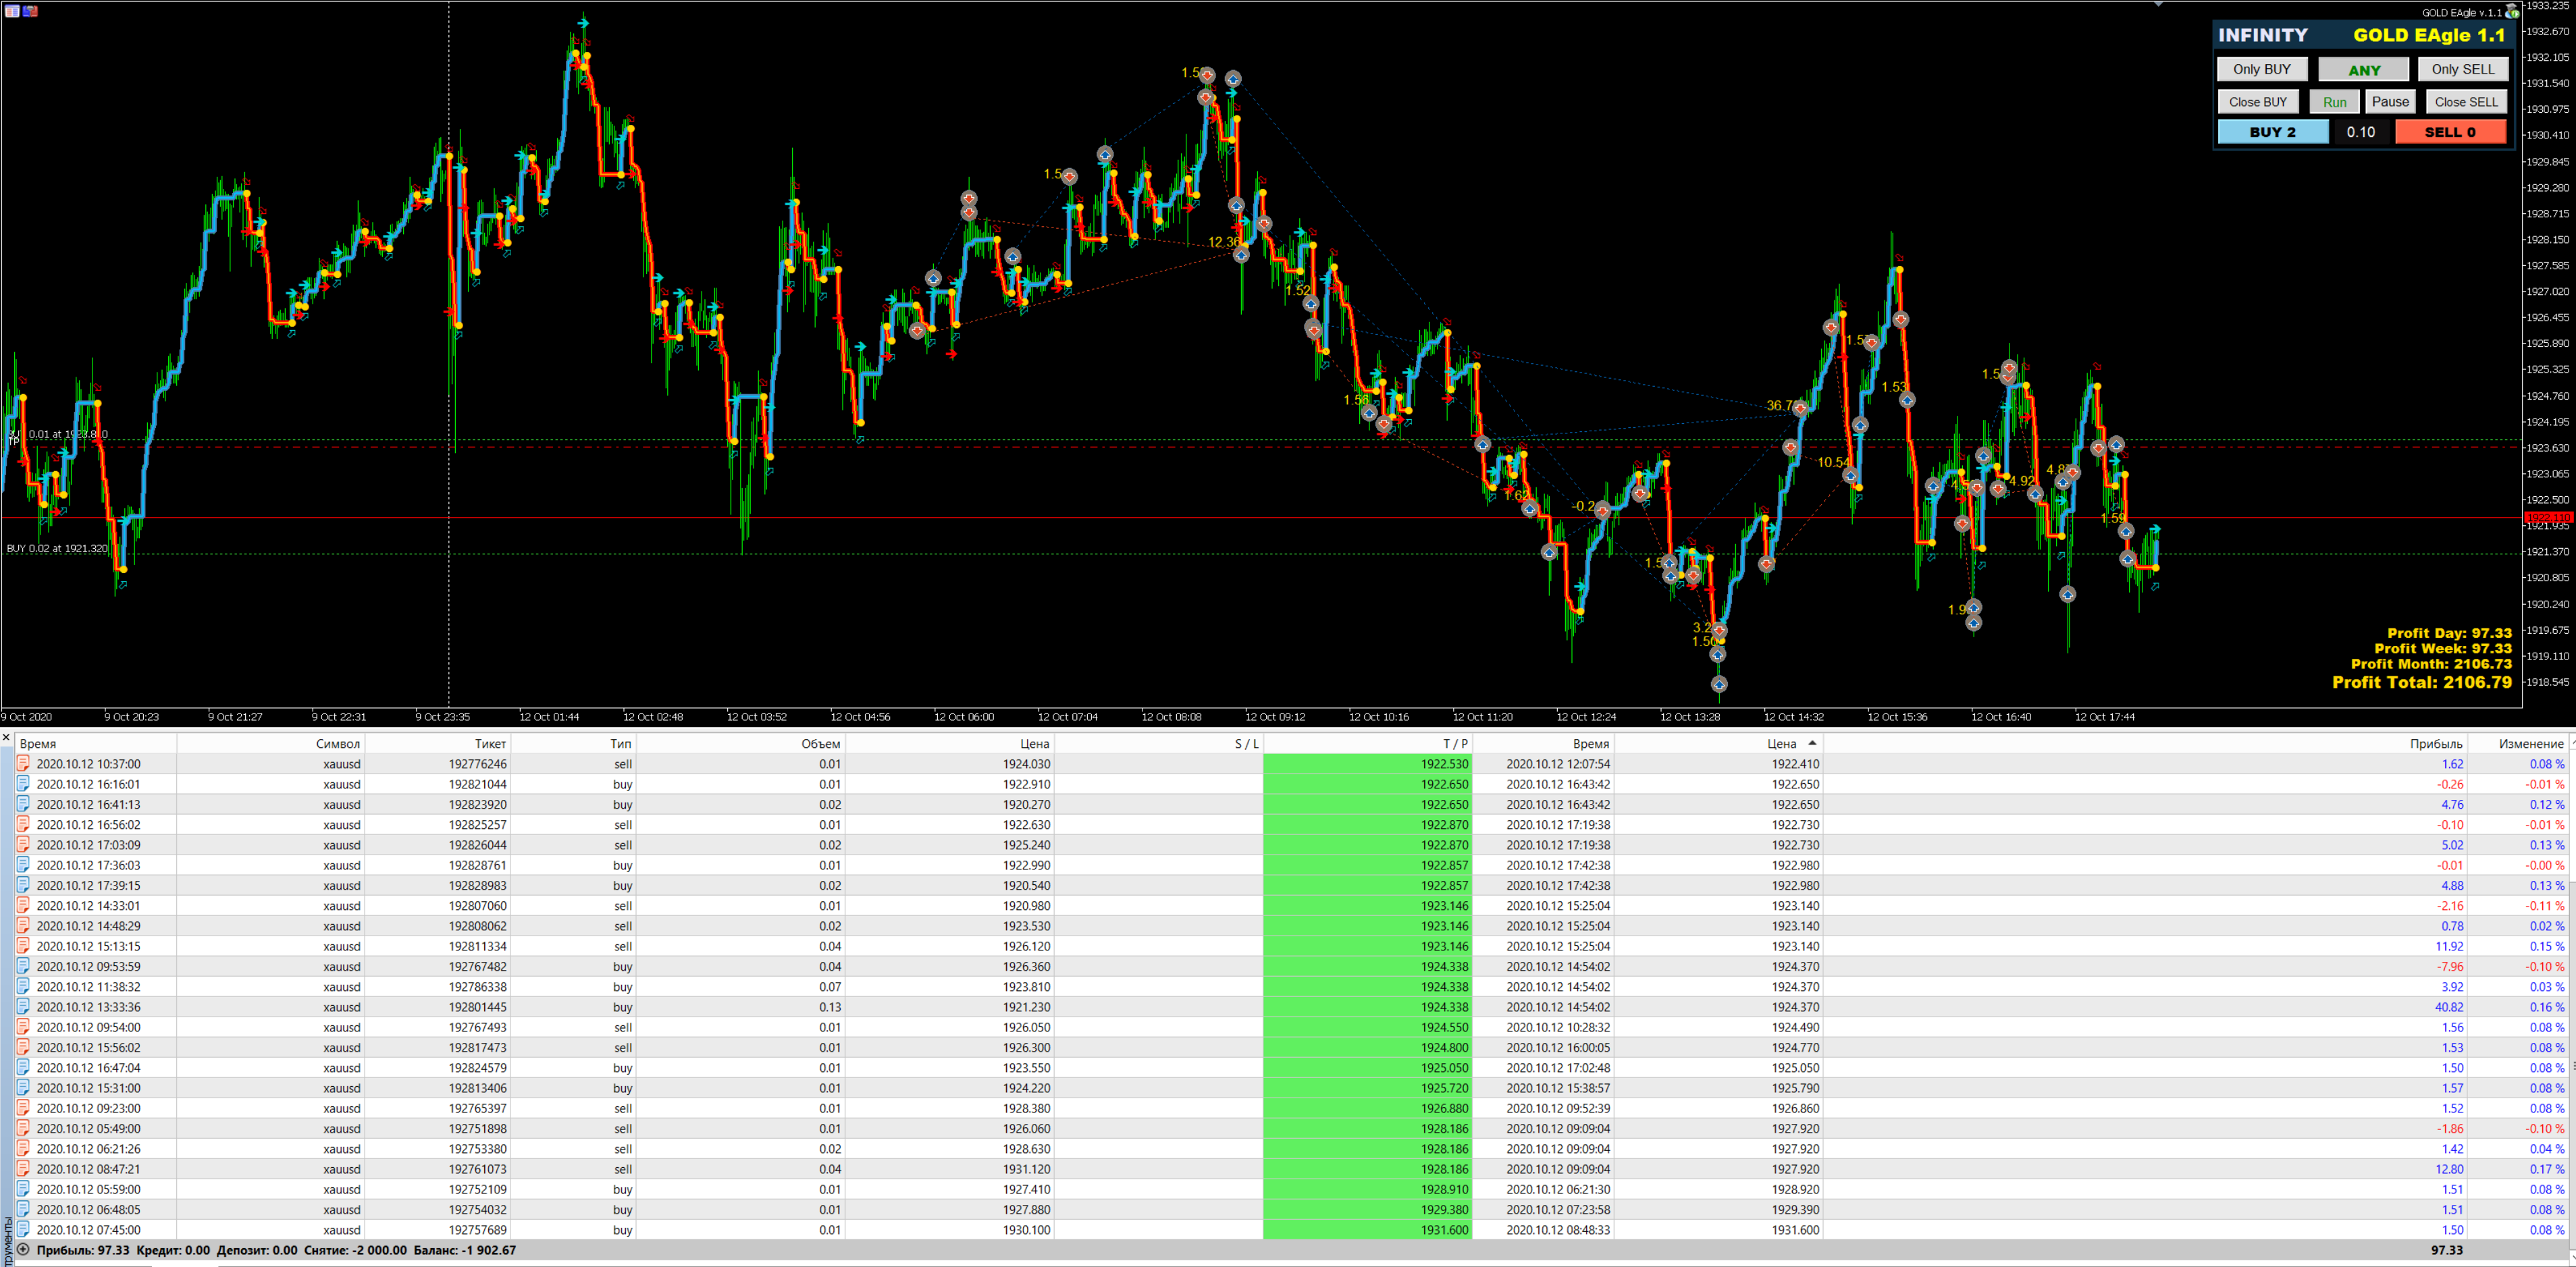Screen dimensions: 2576x1267
Task: Click the summary row circle icon
Action: coord(23,1250)
